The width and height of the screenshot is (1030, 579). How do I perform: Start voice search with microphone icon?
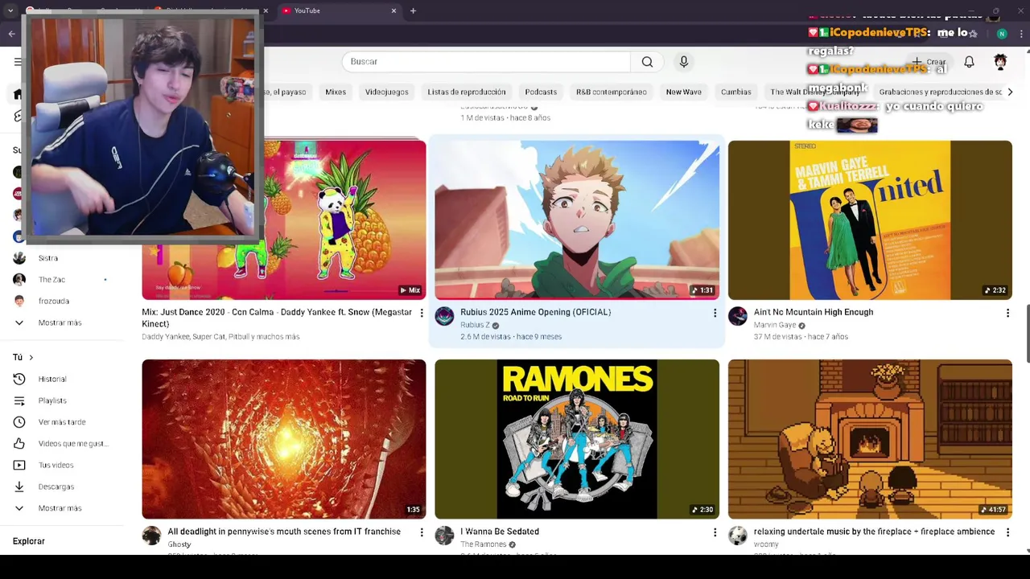(x=684, y=62)
